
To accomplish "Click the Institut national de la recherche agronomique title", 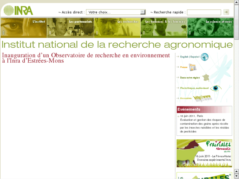I will pyautogui.click(x=117, y=45).
